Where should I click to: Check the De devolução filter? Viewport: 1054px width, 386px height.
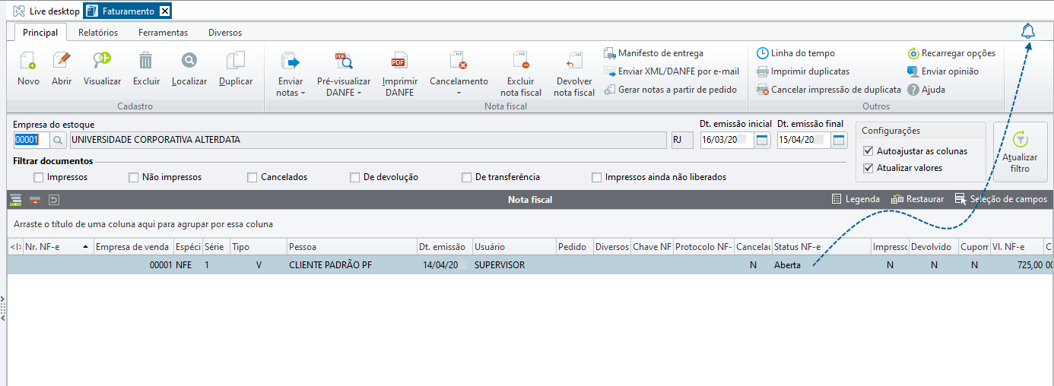[x=354, y=177]
